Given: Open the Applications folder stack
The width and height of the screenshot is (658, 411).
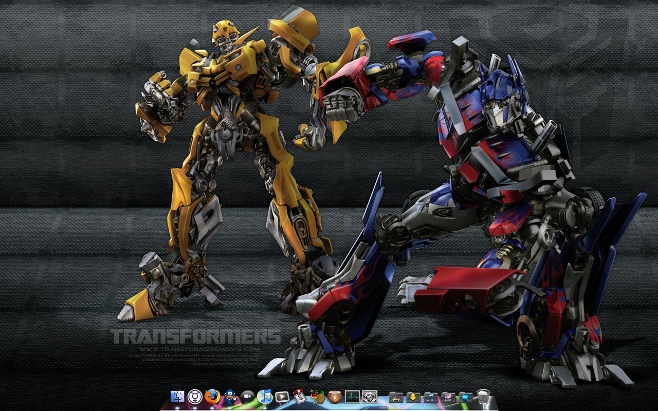Looking at the screenshot, I should click(x=395, y=397).
